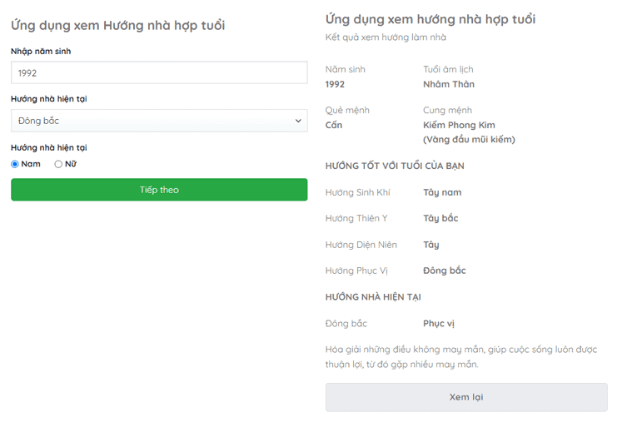622x422 pixels.
Task: Open the Đông bắc house direction dropdown
Action: pos(159,121)
